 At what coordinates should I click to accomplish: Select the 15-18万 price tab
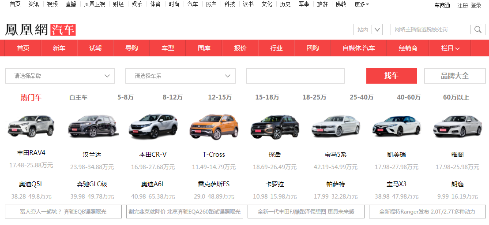(267, 97)
